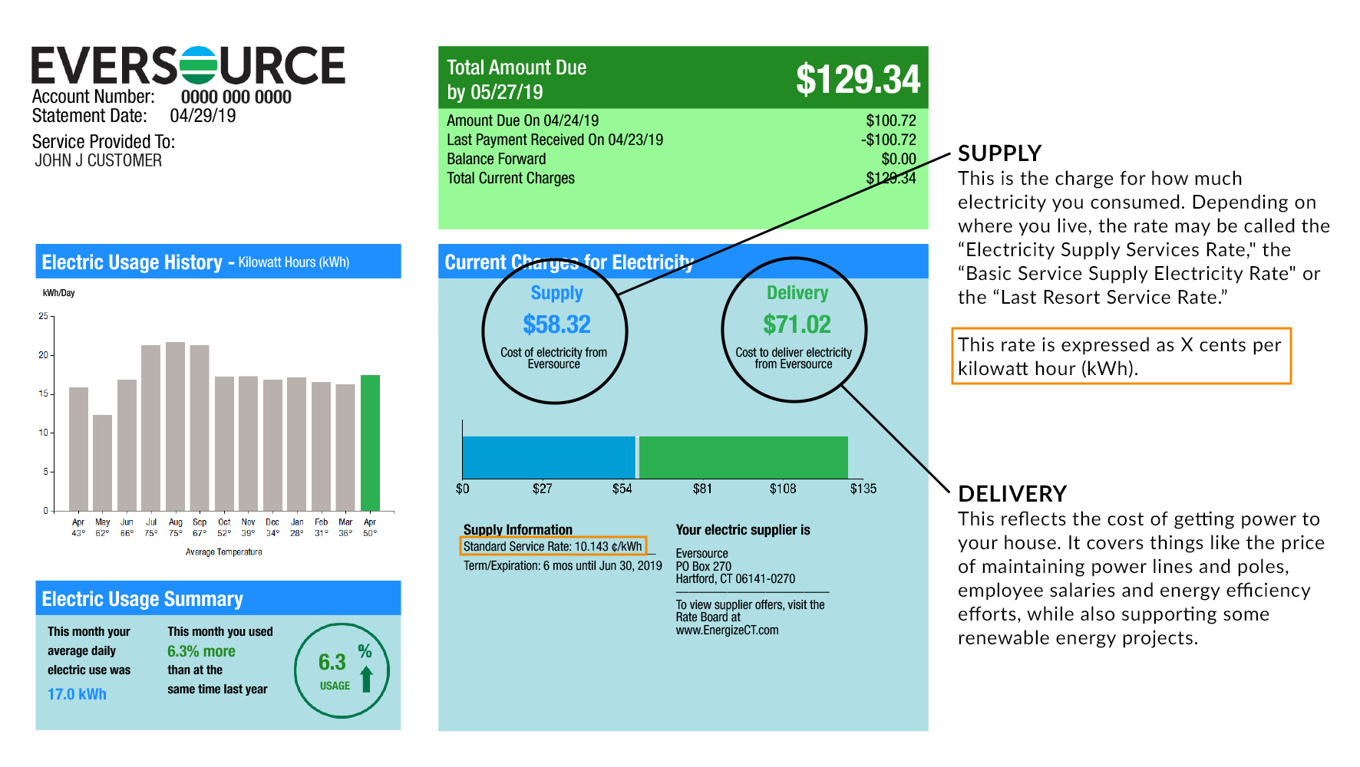Image resolution: width=1360 pixels, height=767 pixels.
Task: Click the green Delivery cost bar segment
Action: tap(743, 457)
